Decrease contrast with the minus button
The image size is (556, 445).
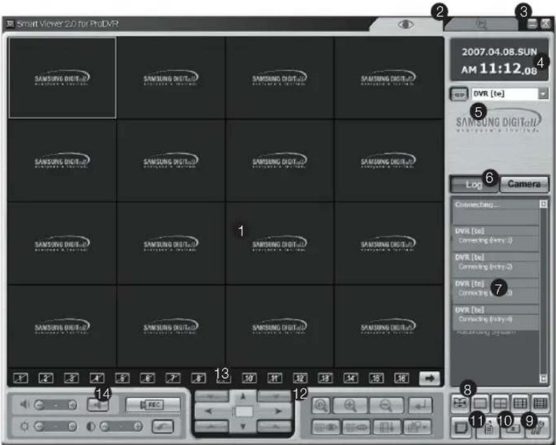[104, 427]
